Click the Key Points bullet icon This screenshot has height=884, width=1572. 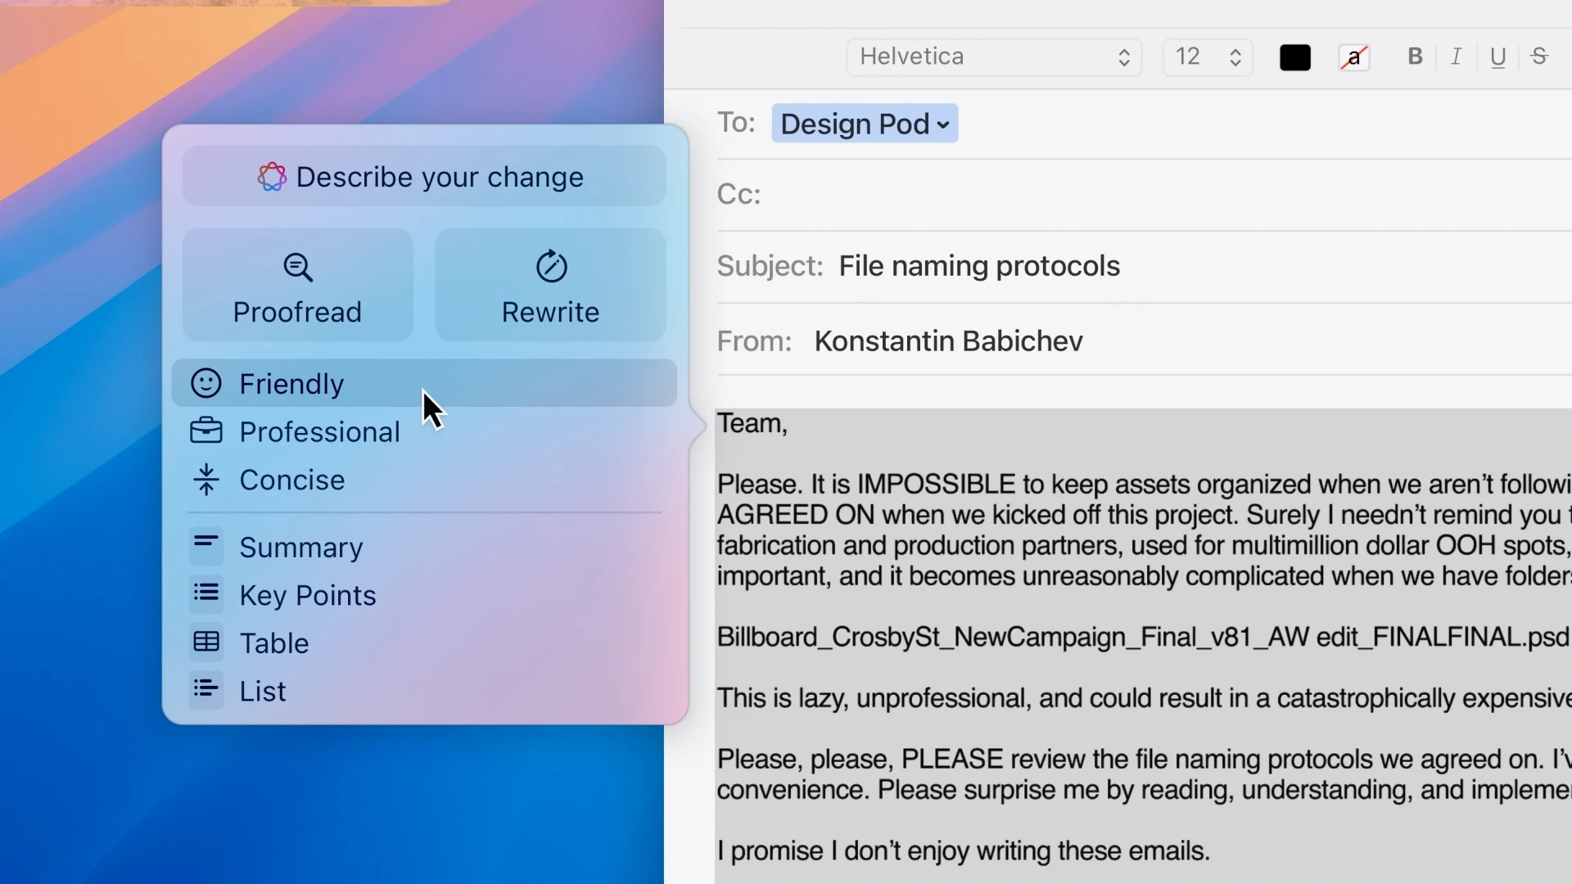click(x=206, y=594)
